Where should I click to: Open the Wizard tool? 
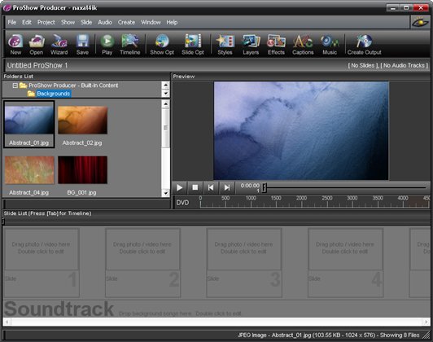(x=59, y=44)
